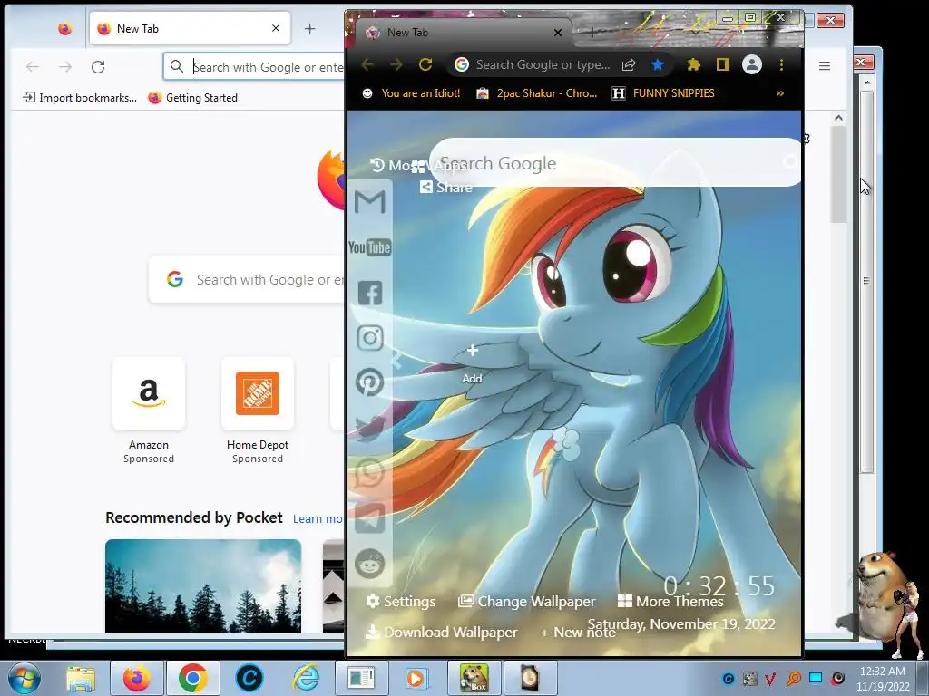This screenshot has height=696, width=929.
Task: Open Internet Explorer from taskbar
Action: click(x=307, y=678)
